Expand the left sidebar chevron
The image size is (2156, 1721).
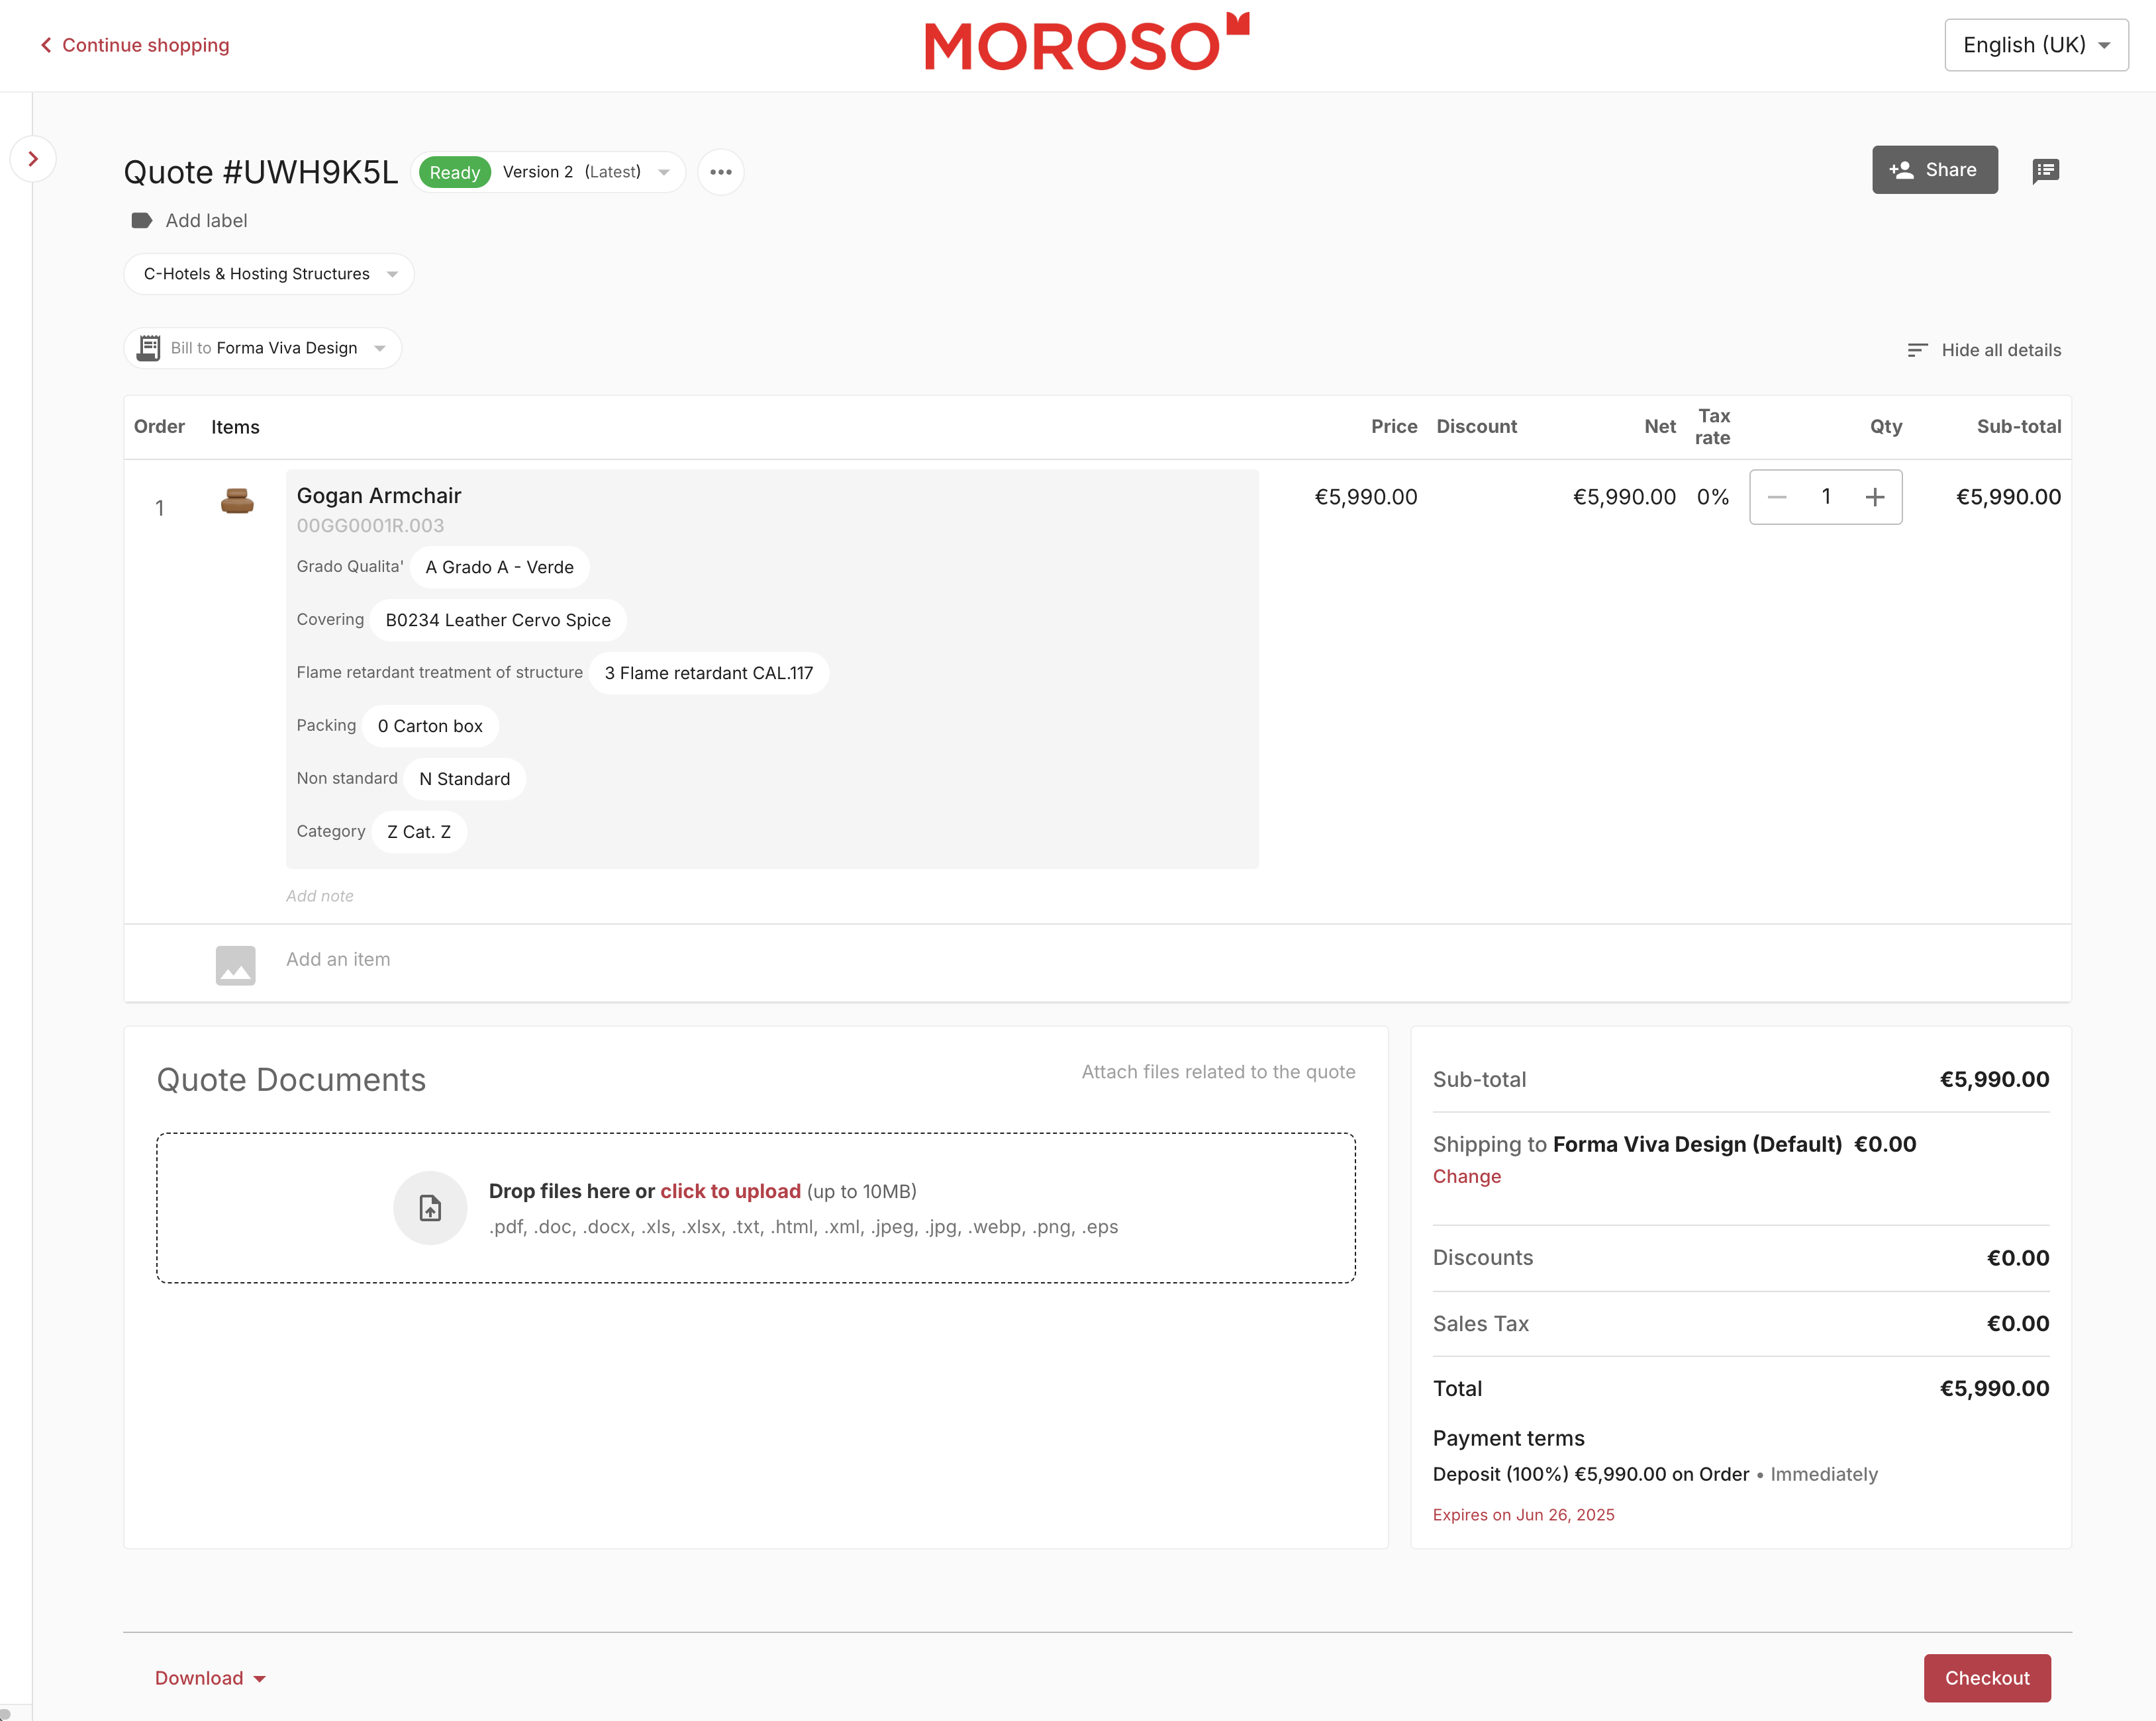(x=33, y=159)
